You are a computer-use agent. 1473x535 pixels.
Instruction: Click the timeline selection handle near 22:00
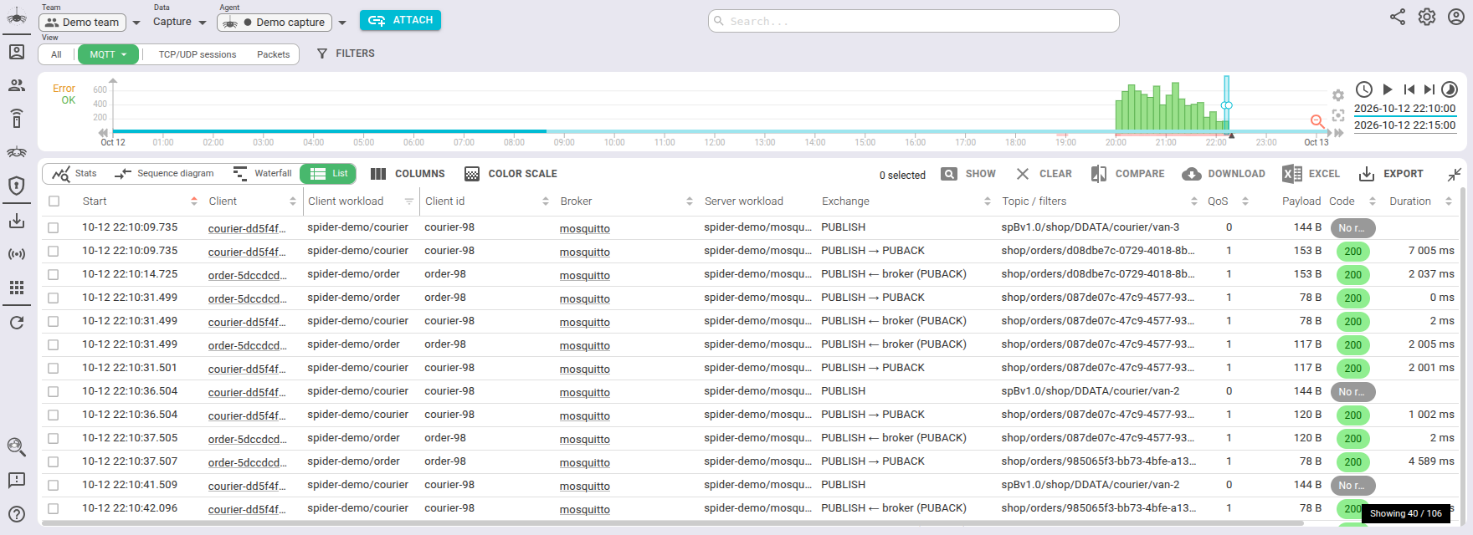[x=1227, y=105]
